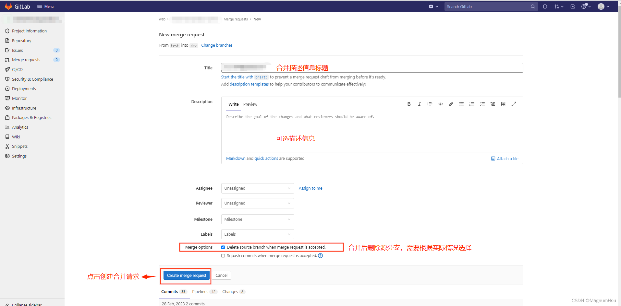
Task: Insert code via the code icon
Action: tap(440, 104)
